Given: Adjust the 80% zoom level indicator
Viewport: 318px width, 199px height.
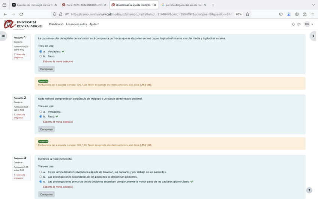Looking at the screenshot, I should click(x=239, y=14).
